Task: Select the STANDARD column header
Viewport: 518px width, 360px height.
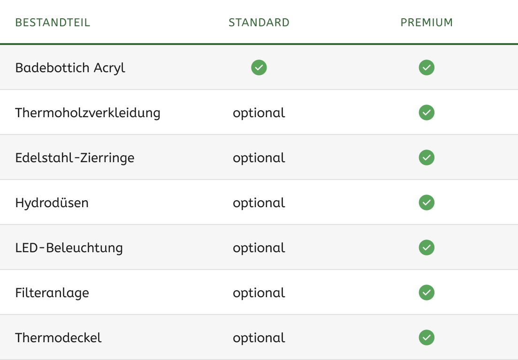Action: point(259,22)
